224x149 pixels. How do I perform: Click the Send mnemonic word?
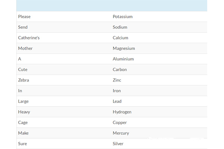pyautogui.click(x=23, y=27)
